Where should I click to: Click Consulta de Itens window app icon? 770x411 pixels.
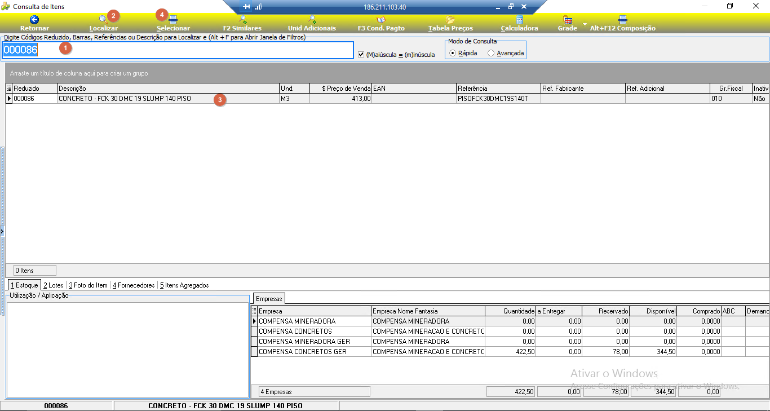coord(6,6)
